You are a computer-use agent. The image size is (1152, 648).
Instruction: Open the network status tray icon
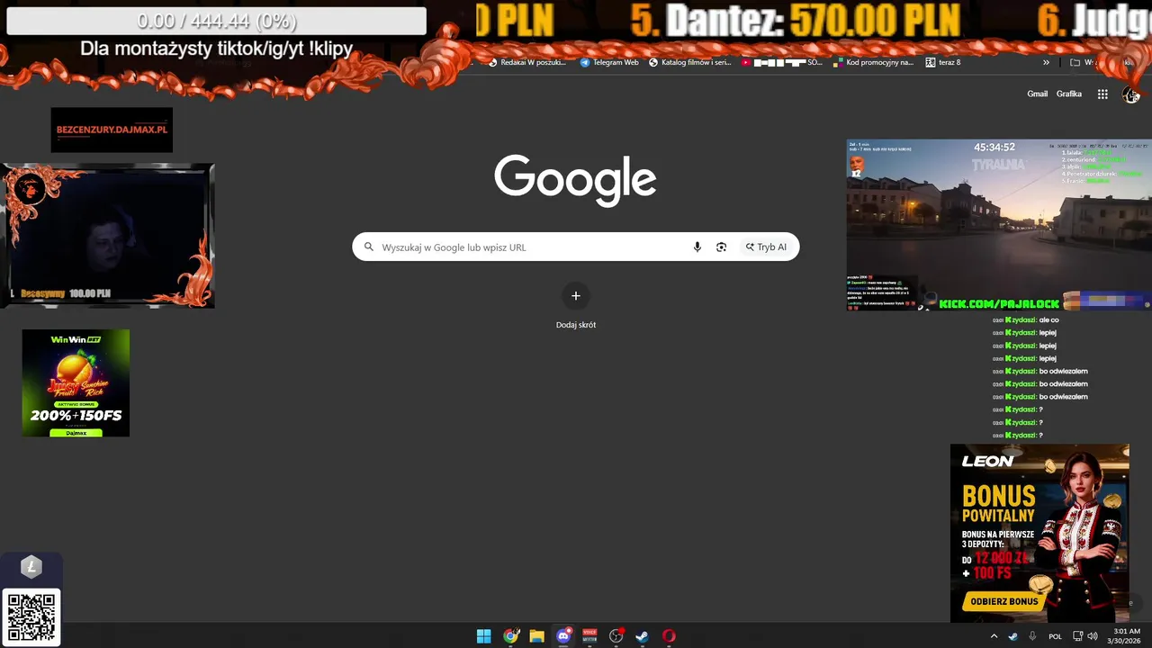point(1077,636)
